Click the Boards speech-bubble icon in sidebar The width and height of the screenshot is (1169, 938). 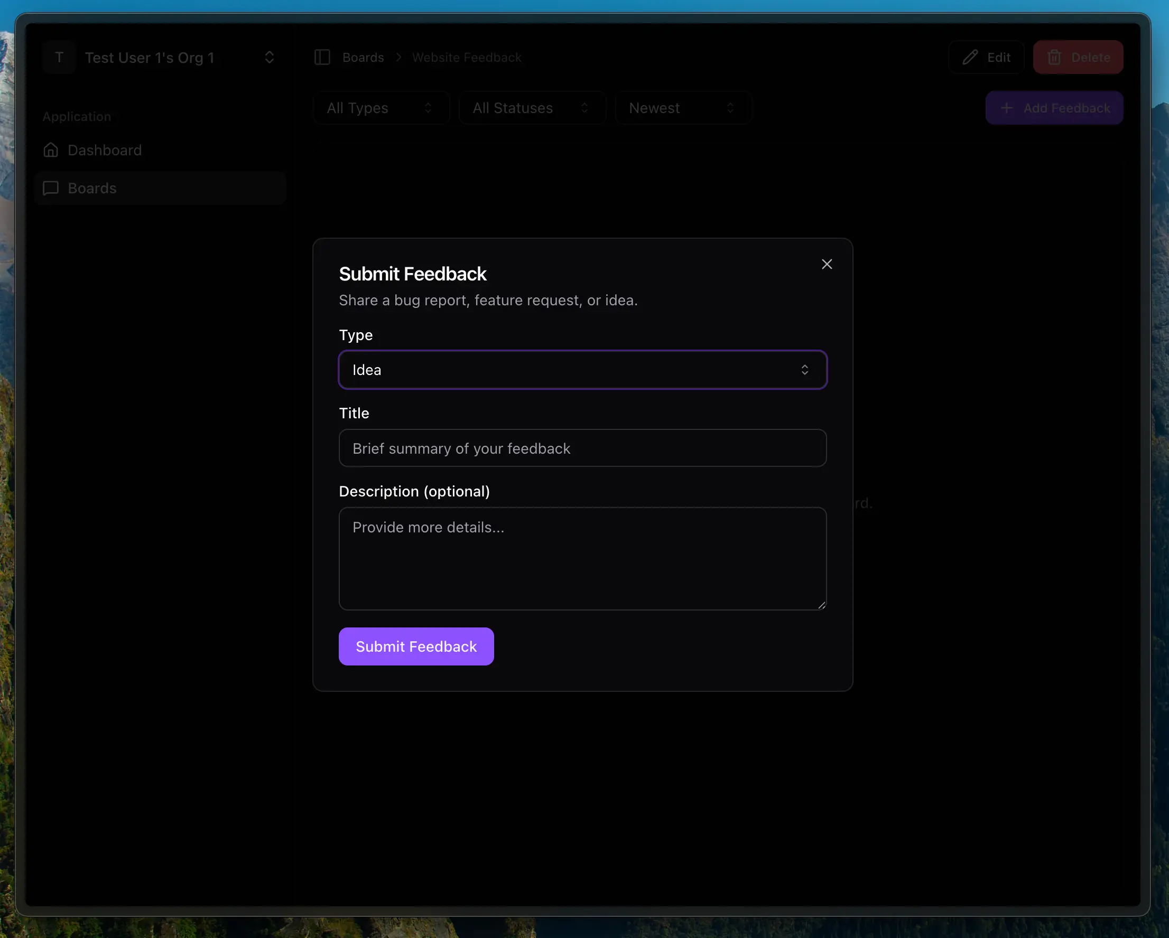51,188
